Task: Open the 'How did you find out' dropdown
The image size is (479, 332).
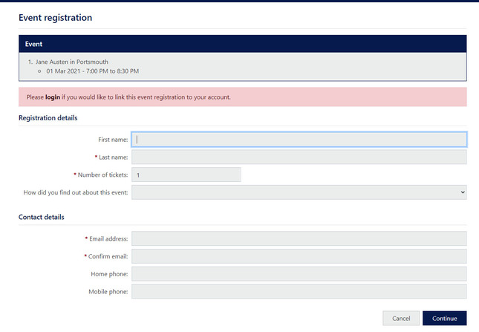Action: click(299, 192)
